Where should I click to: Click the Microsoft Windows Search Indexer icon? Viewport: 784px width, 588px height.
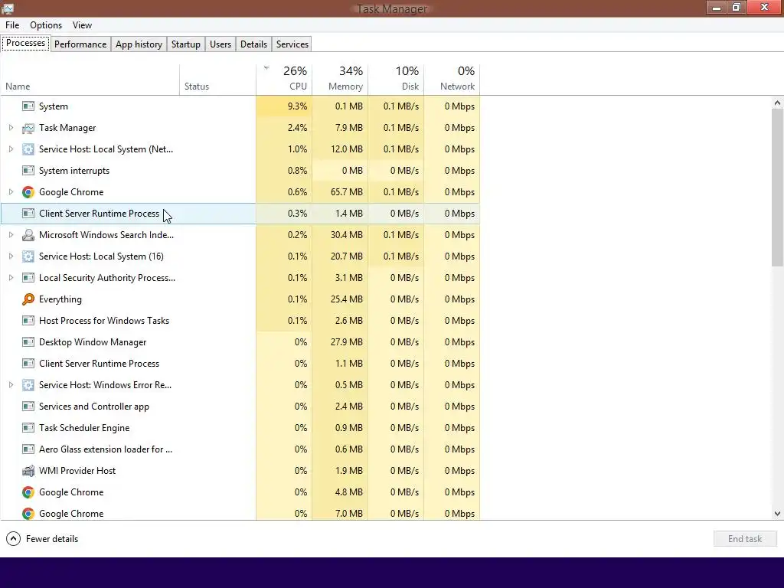(x=28, y=235)
